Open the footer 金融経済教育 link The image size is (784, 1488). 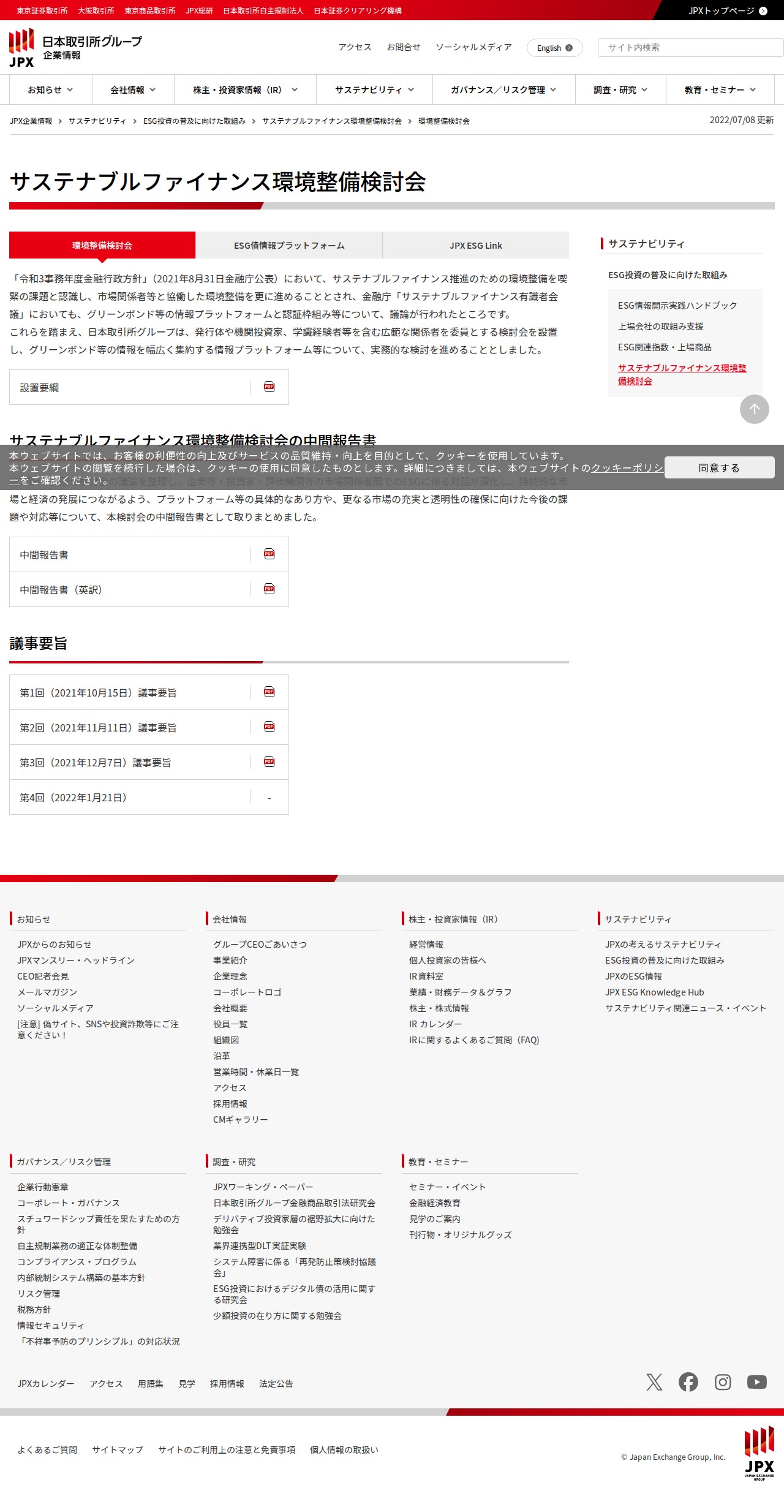click(x=435, y=1203)
